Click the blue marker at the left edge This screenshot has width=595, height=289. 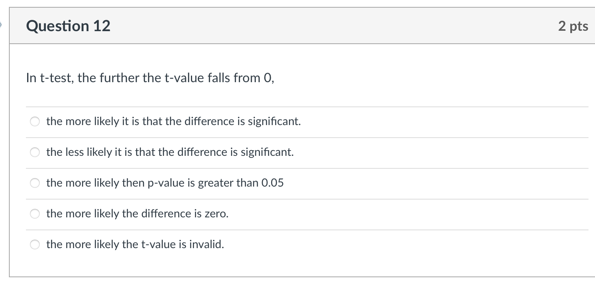pos(2,25)
